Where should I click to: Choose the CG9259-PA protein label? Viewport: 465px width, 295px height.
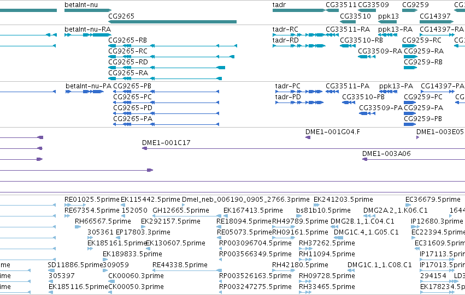point(423,108)
